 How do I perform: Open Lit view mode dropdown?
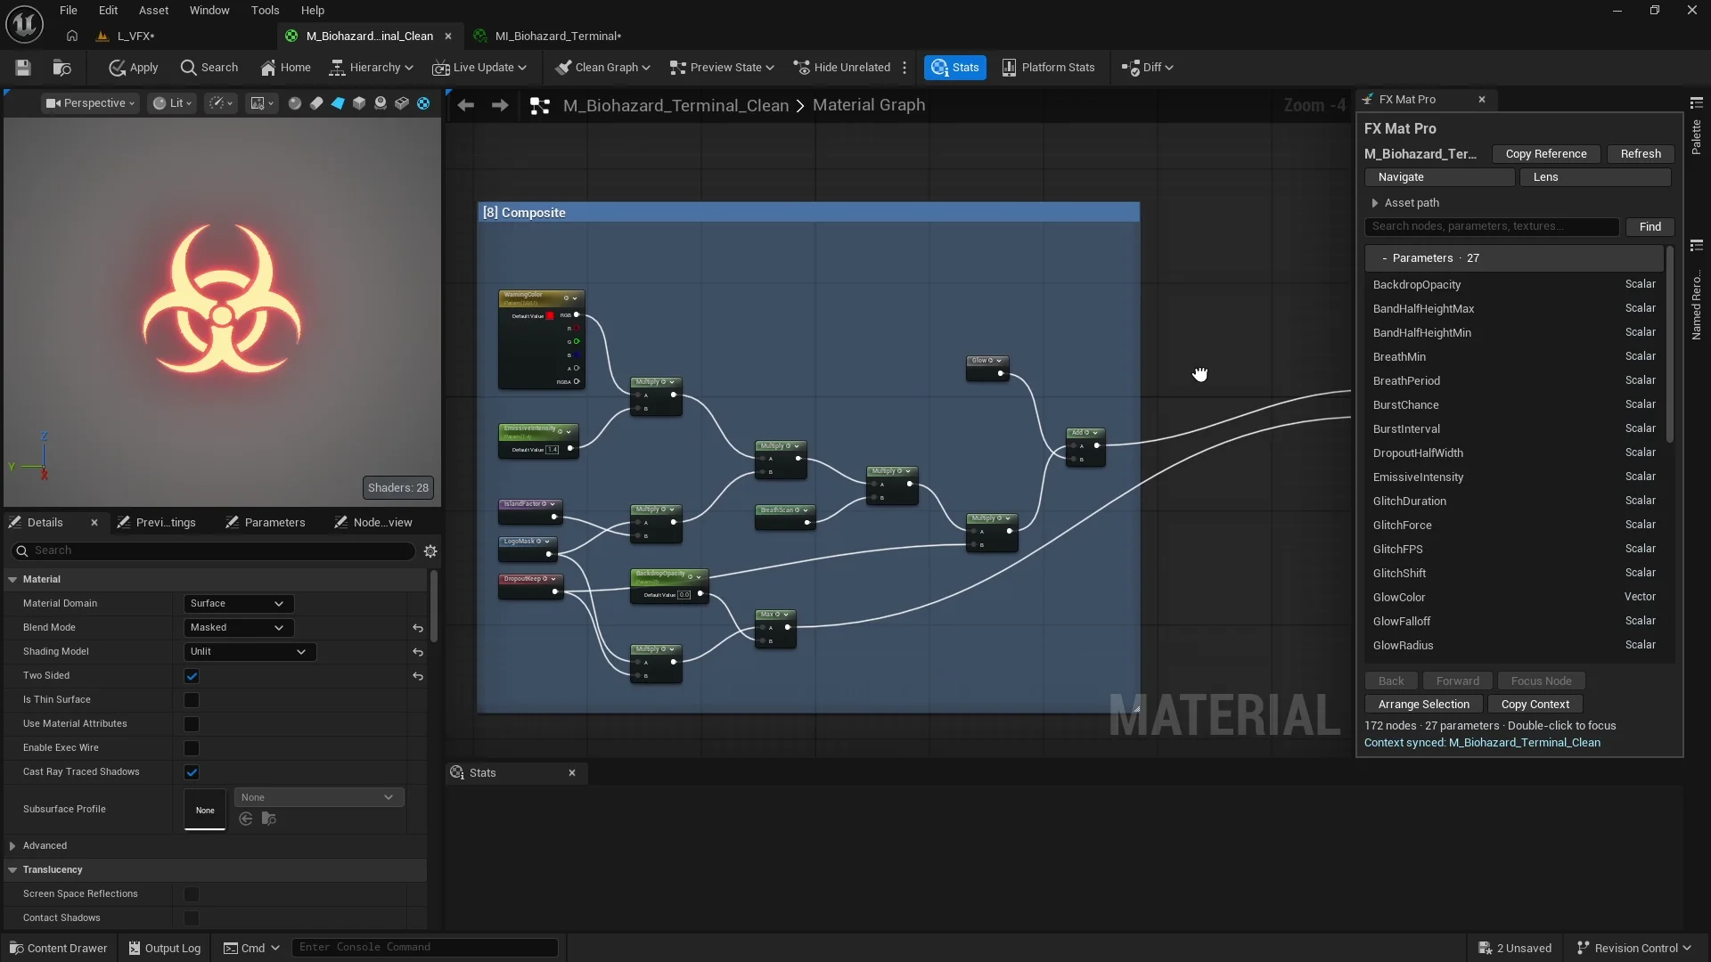(172, 103)
